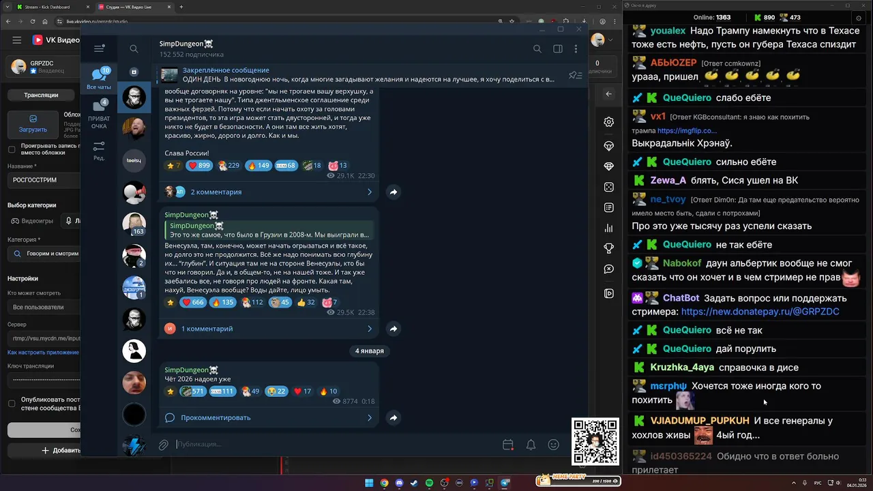This screenshot has height=491, width=873.
Task: Click 'Загрузить' cover upload button
Action: 33,124
